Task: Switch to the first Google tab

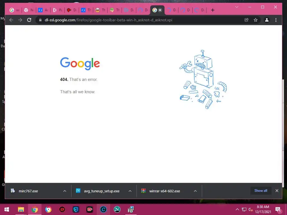Action: (x=14, y=10)
